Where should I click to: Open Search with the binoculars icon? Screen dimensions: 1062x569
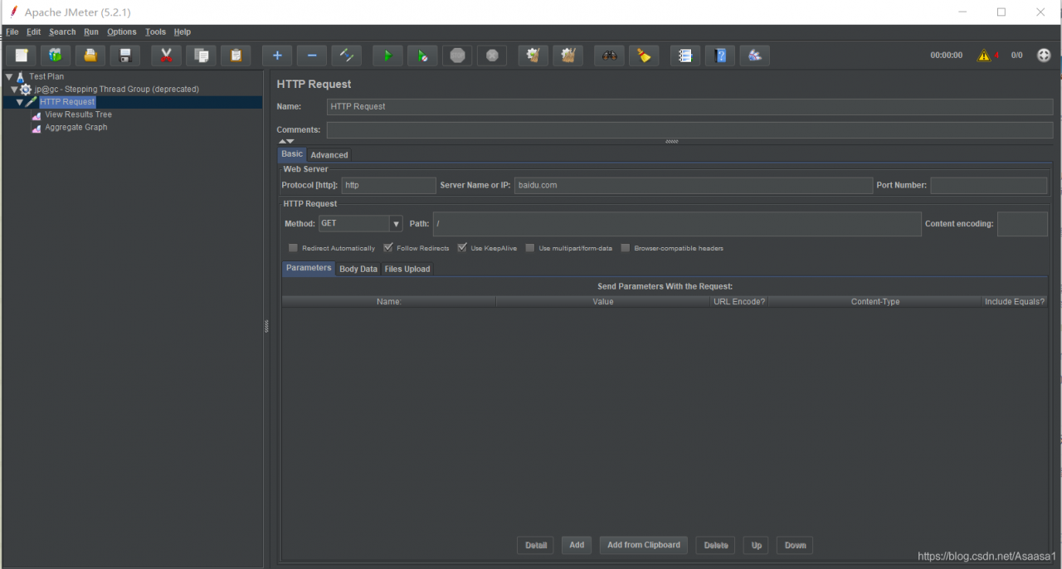(609, 56)
